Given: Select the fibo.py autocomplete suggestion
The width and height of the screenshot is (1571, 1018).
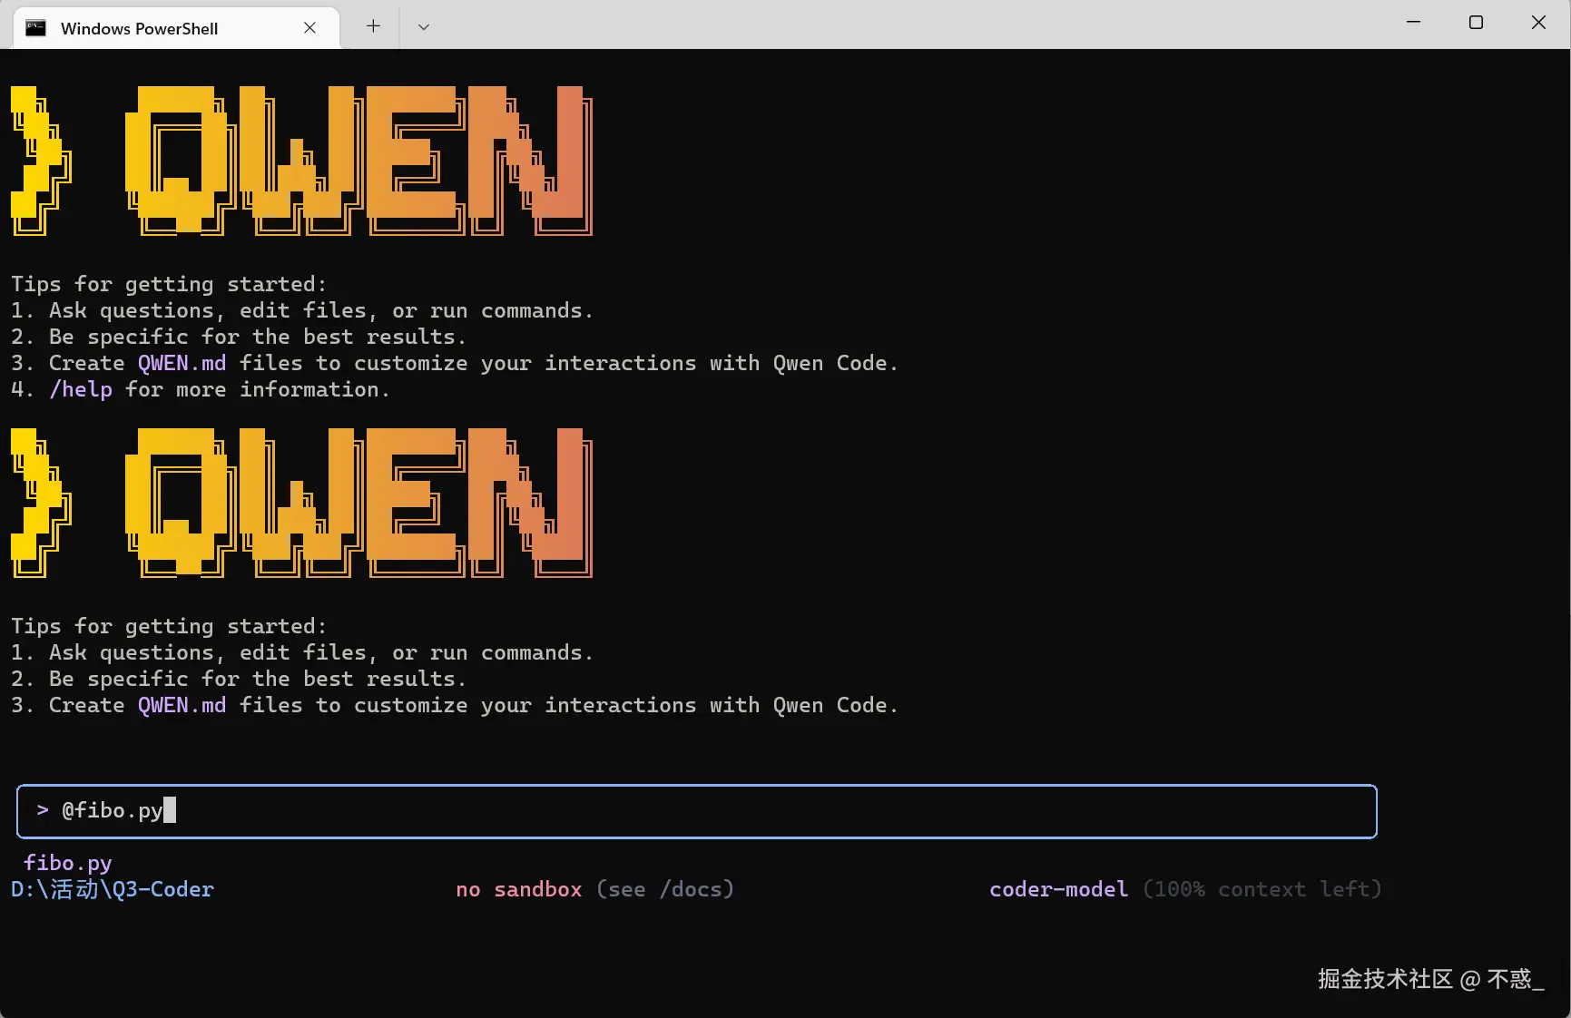Looking at the screenshot, I should tap(68, 863).
